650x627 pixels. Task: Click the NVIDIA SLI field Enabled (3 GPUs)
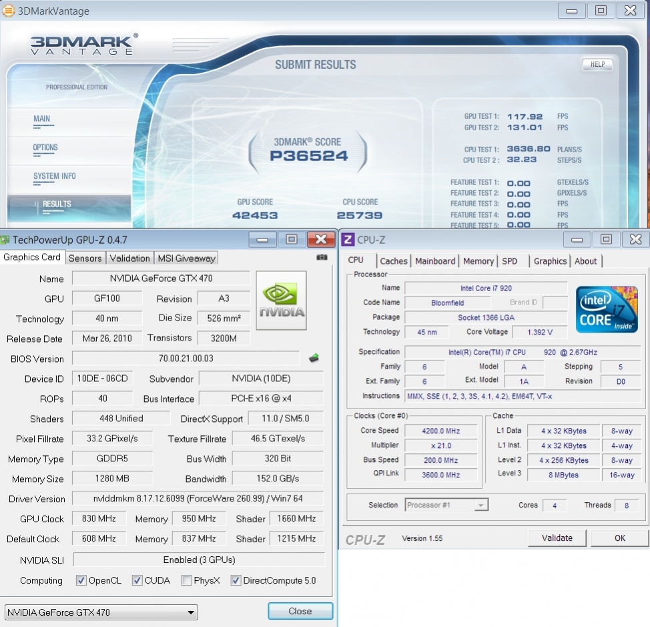pyautogui.click(x=199, y=560)
